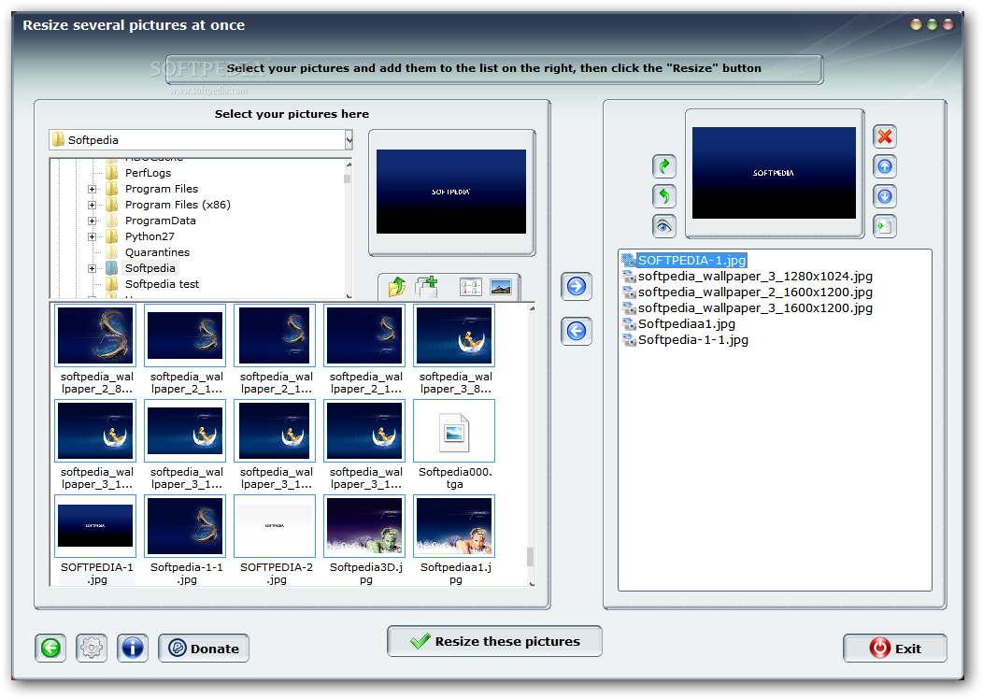This screenshot has height=699, width=983.
Task: Add selected pictures to the list with right arrow
Action: (577, 287)
